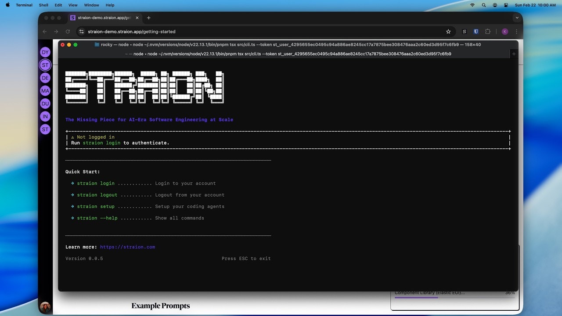Image resolution: width=562 pixels, height=316 pixels.
Task: Select the DY workspace icon in the sidebar
Action: [45, 52]
